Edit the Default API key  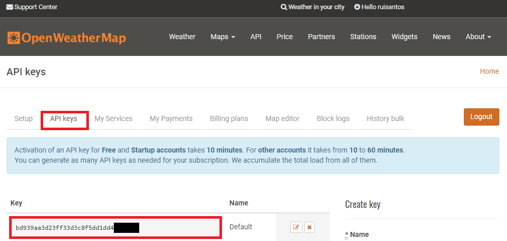click(296, 227)
